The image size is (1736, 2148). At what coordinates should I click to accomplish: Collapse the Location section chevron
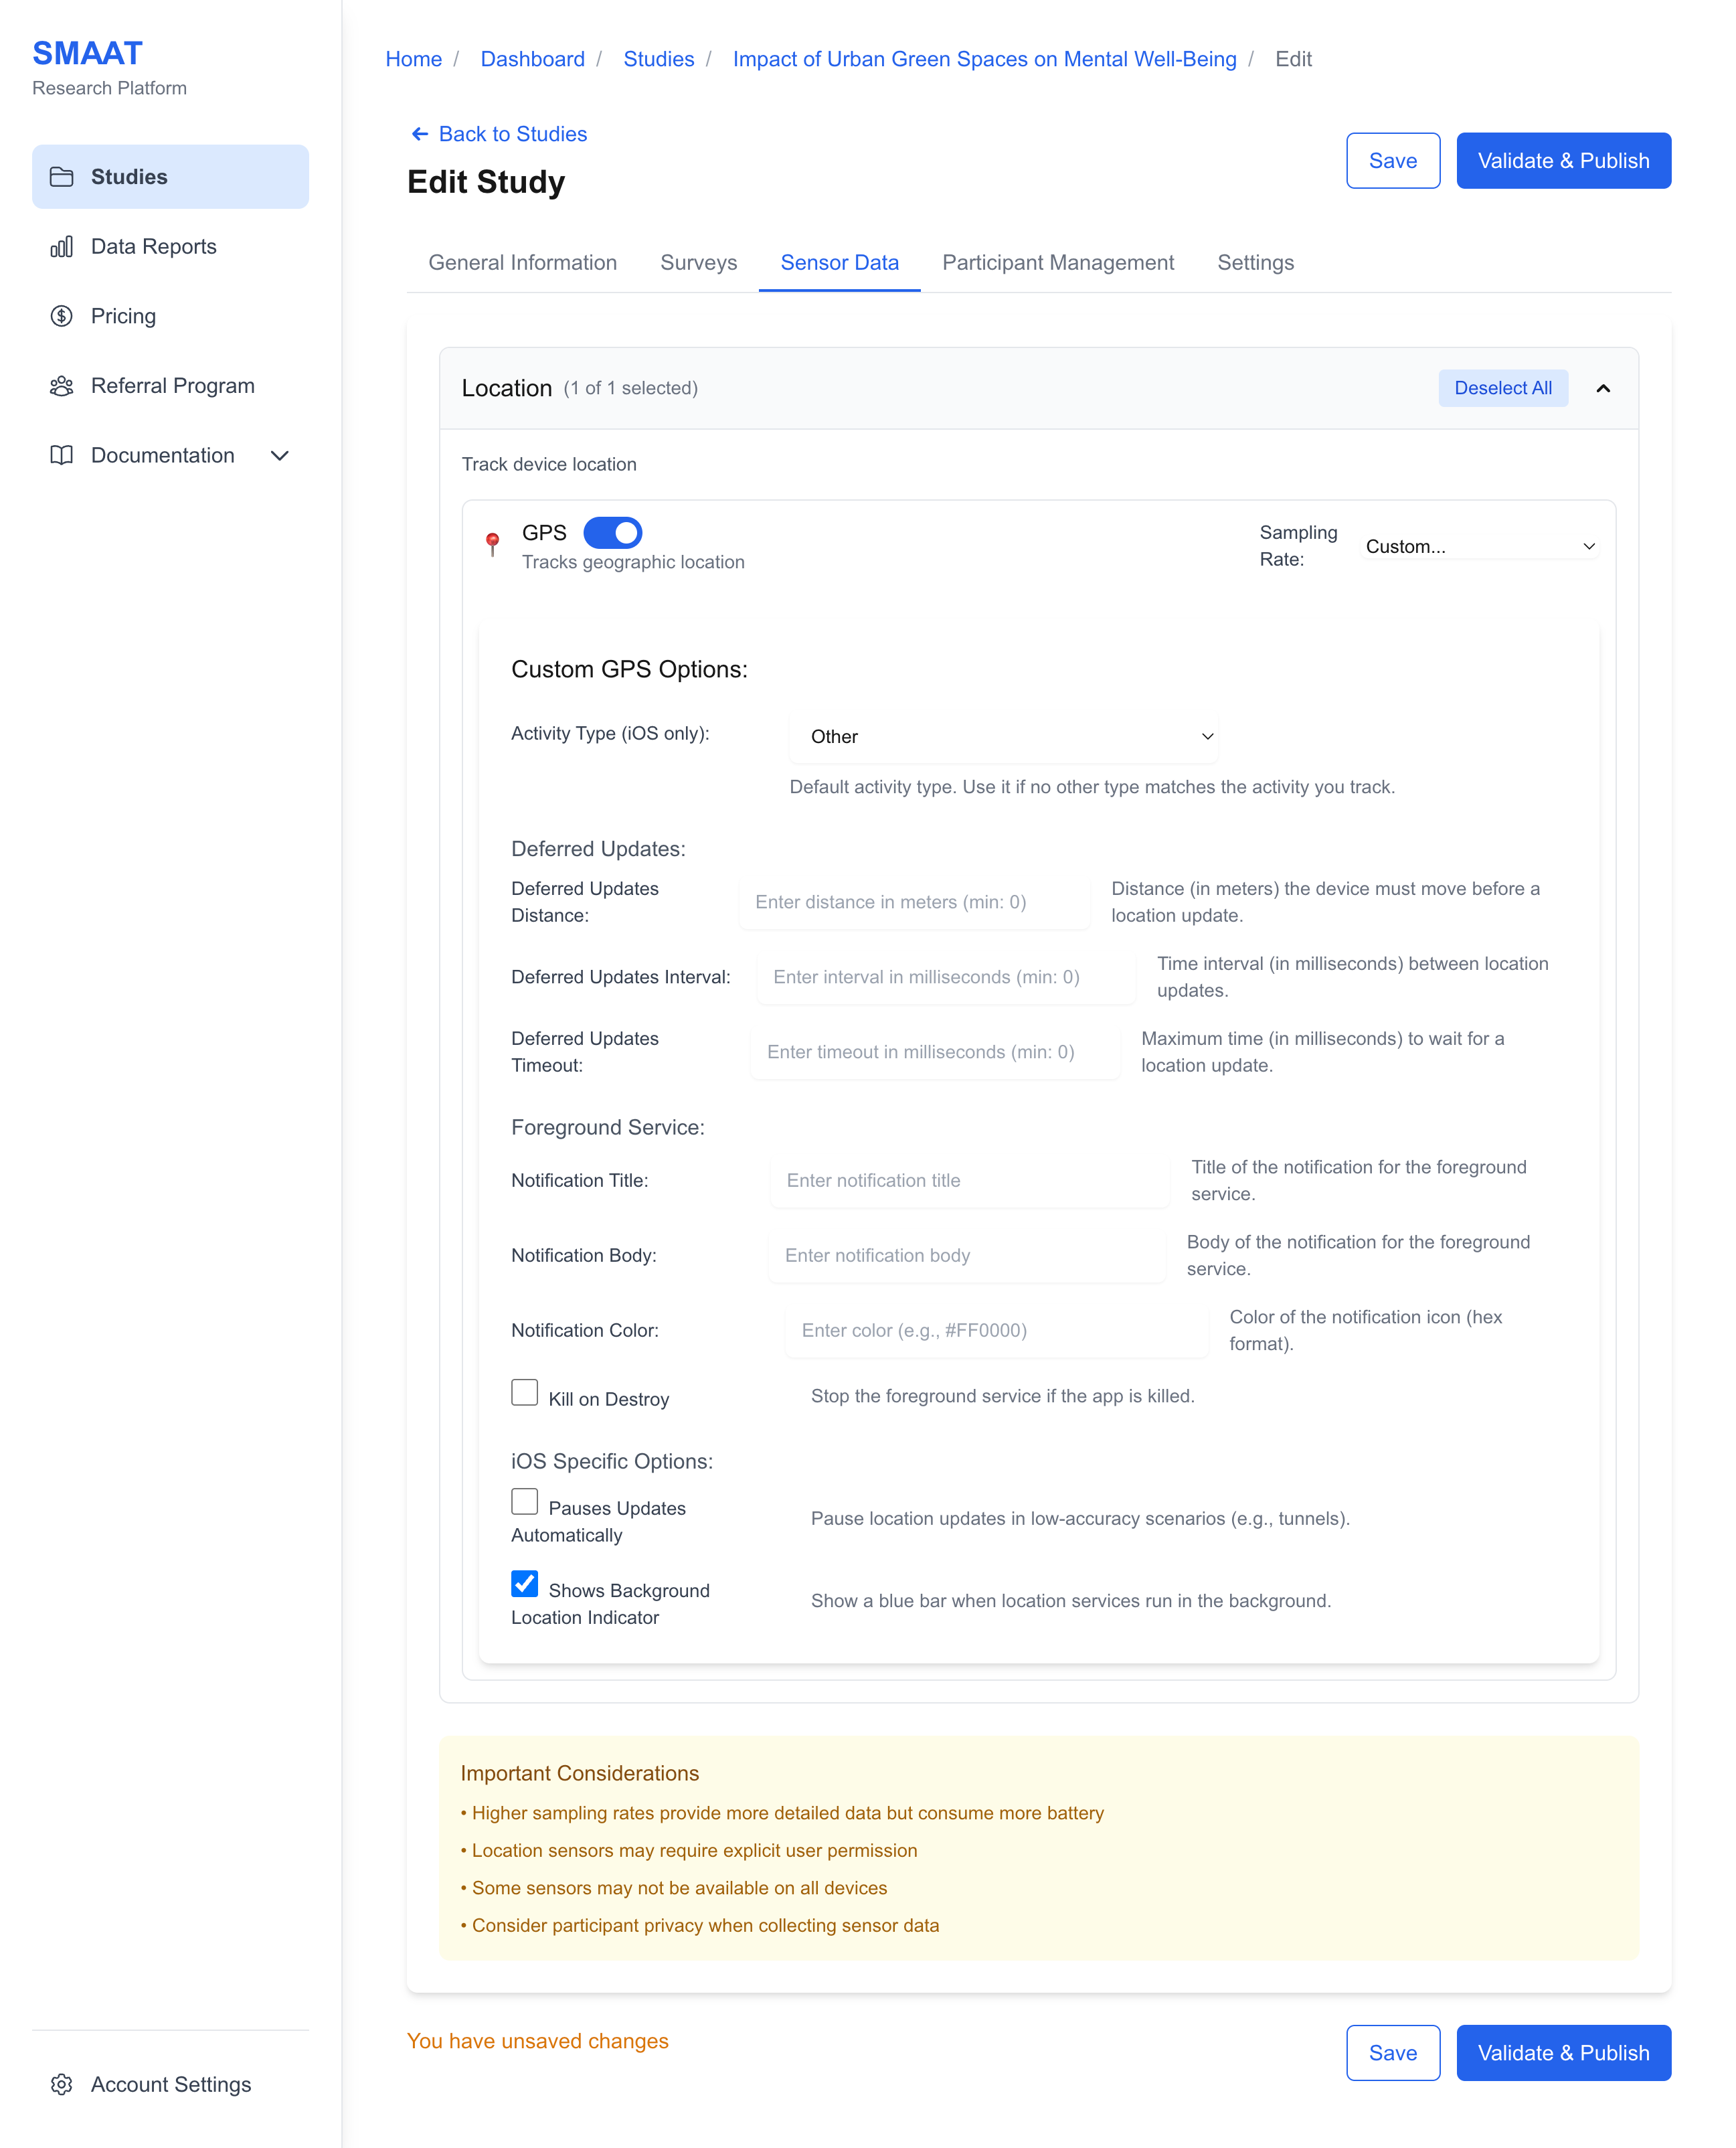tap(1603, 388)
